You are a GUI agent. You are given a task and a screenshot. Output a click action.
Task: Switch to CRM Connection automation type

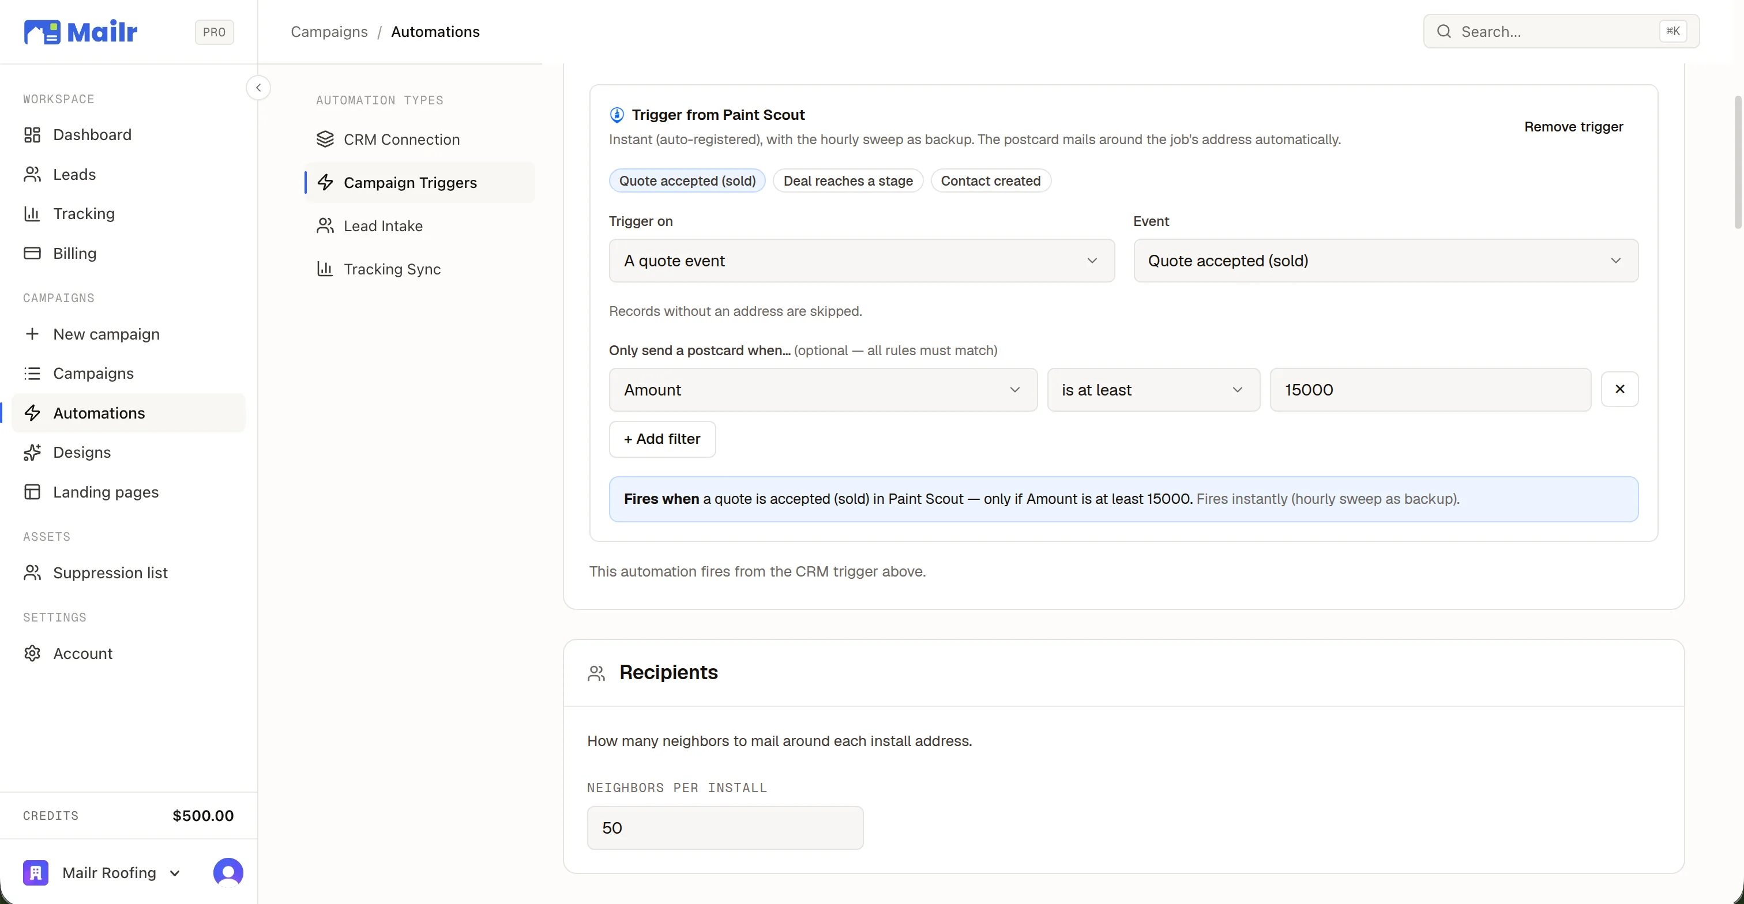click(x=420, y=140)
